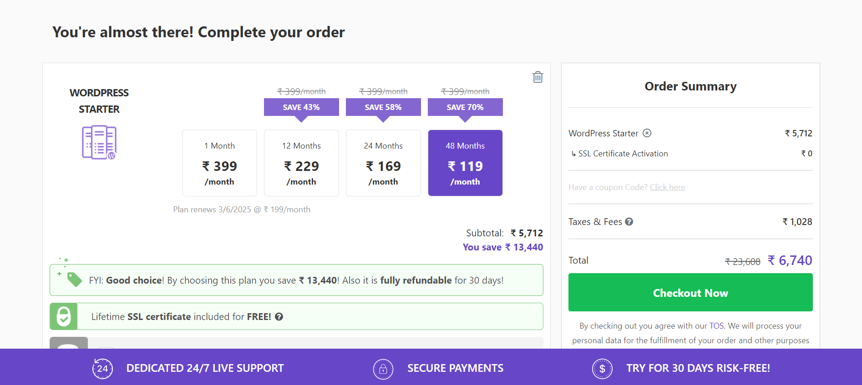The height and width of the screenshot is (385, 862).
Task: Click the SSL certificate help question icon
Action: 279,317
